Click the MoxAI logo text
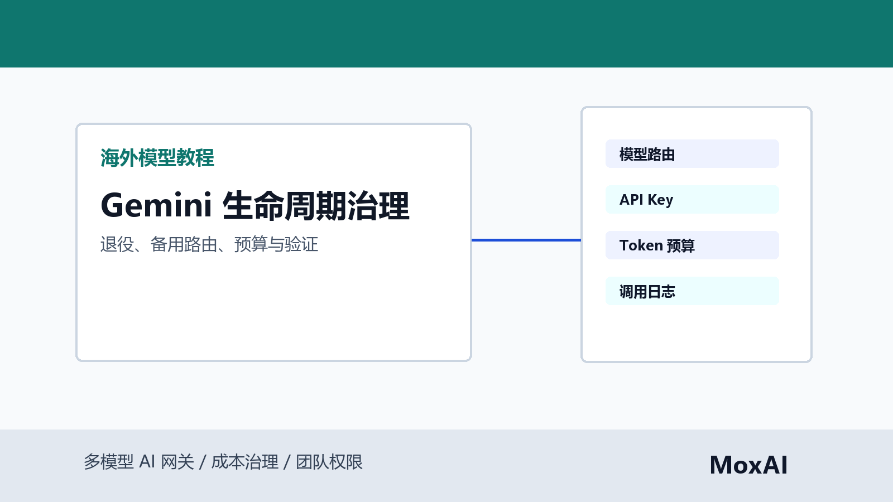893x502 pixels. (x=748, y=465)
